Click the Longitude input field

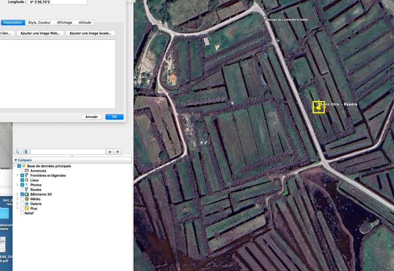tap(57, 2)
